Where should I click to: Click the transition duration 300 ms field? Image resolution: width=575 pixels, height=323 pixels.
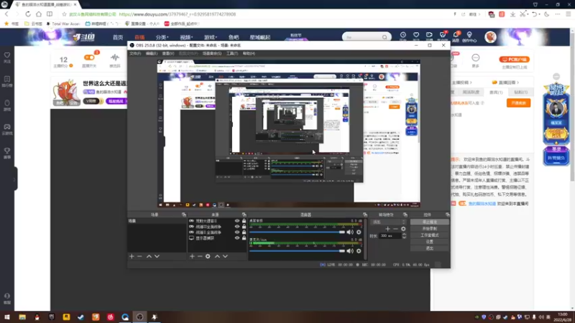[390, 236]
